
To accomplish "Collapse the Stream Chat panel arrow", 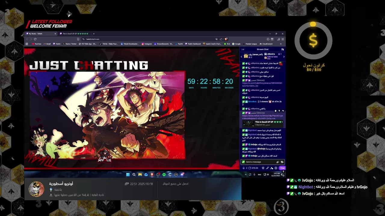I will click(243, 49).
